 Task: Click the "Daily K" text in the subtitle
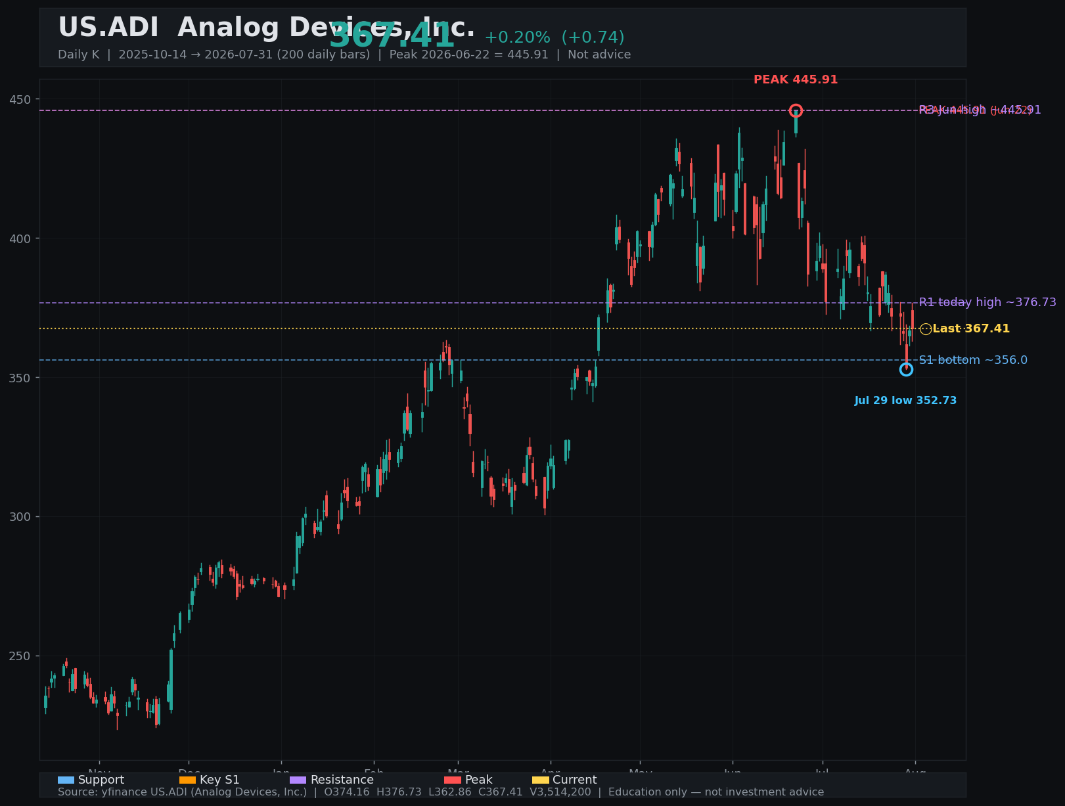(79, 55)
